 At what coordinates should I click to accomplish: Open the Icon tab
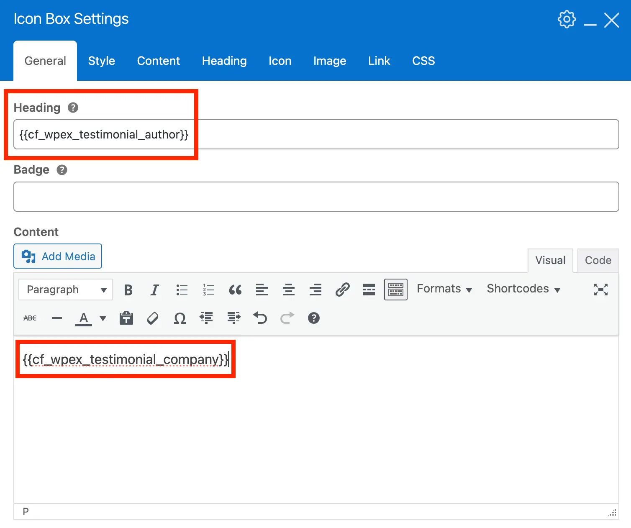[280, 61]
